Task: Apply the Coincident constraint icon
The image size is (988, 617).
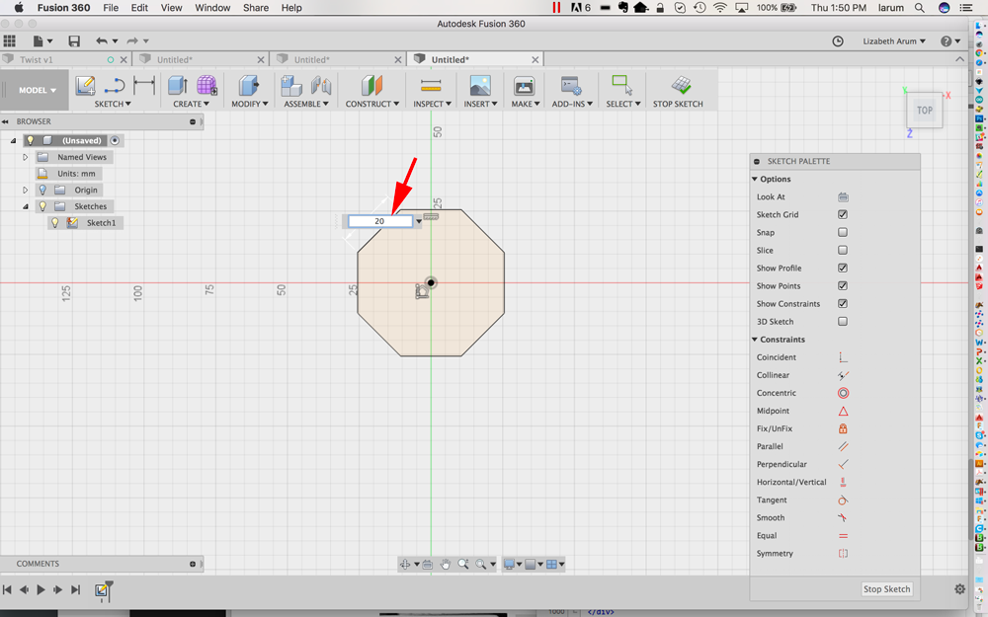Action: click(843, 357)
